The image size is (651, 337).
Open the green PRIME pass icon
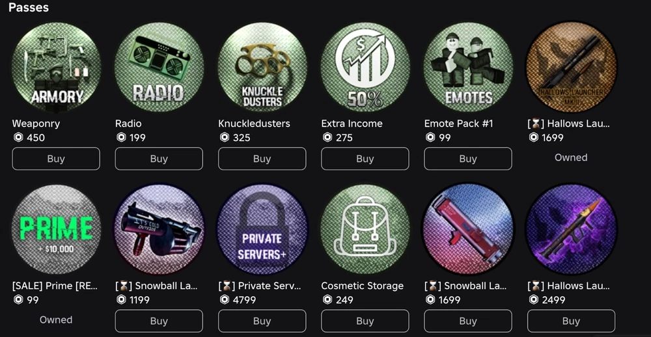(x=56, y=229)
